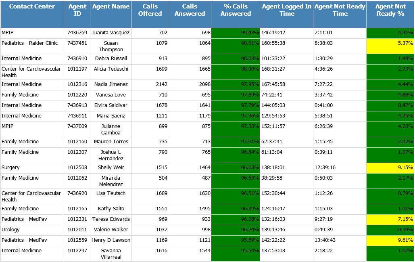Select the Pediatrics - Raider Clinic cell
The width and height of the screenshot is (415, 262).
pyautogui.click(x=32, y=46)
